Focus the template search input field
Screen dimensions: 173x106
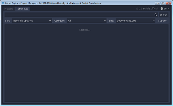81,15
